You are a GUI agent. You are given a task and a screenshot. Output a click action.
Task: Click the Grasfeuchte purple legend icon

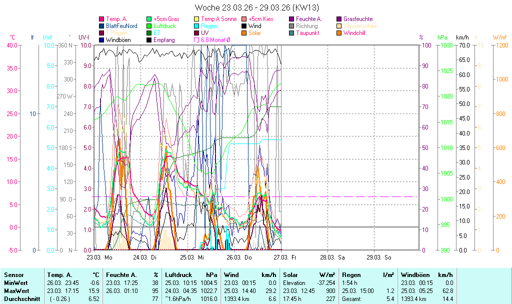(x=339, y=19)
